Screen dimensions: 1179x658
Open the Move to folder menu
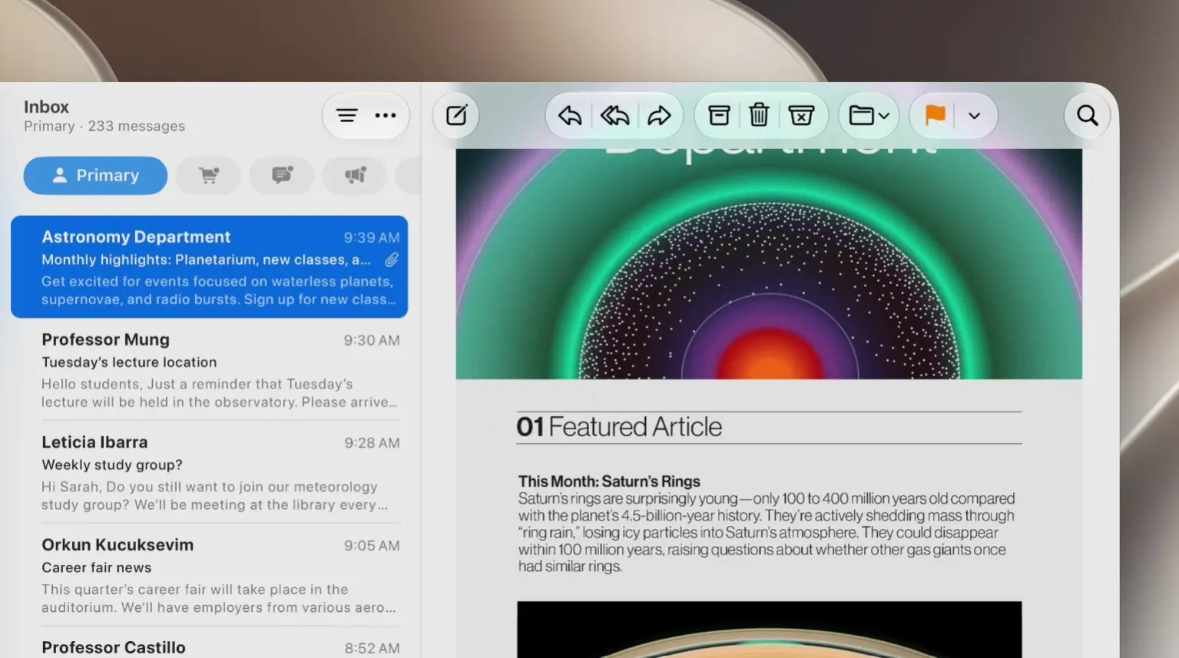click(869, 115)
